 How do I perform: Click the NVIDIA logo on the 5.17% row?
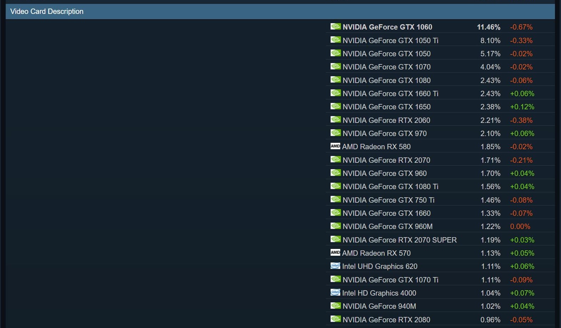[336, 53]
